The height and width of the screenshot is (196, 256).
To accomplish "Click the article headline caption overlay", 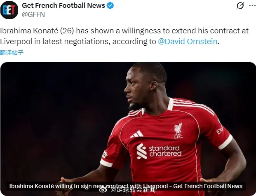I will coord(126,186).
